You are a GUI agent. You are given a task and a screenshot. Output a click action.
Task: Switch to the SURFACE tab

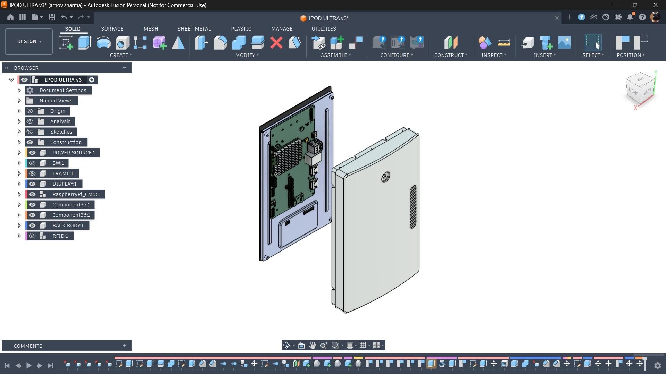pos(112,29)
